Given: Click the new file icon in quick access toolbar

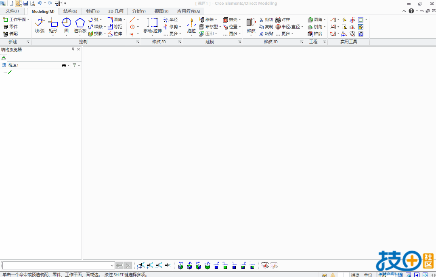Looking at the screenshot, I should click(x=11, y=3).
